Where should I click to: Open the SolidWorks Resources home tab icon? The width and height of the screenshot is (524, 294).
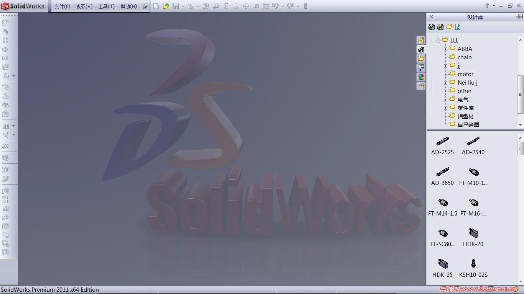421,40
